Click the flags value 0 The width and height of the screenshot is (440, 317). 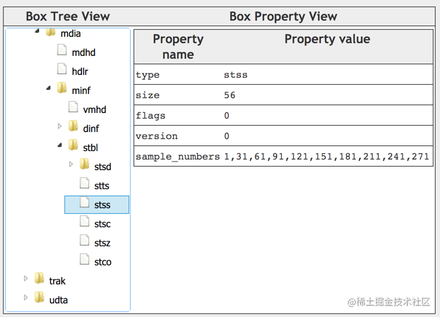pos(227,116)
